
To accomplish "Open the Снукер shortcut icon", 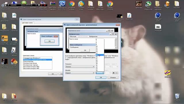I will tap(14, 63).
